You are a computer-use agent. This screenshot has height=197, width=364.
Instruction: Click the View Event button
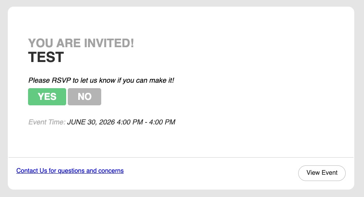(x=322, y=173)
